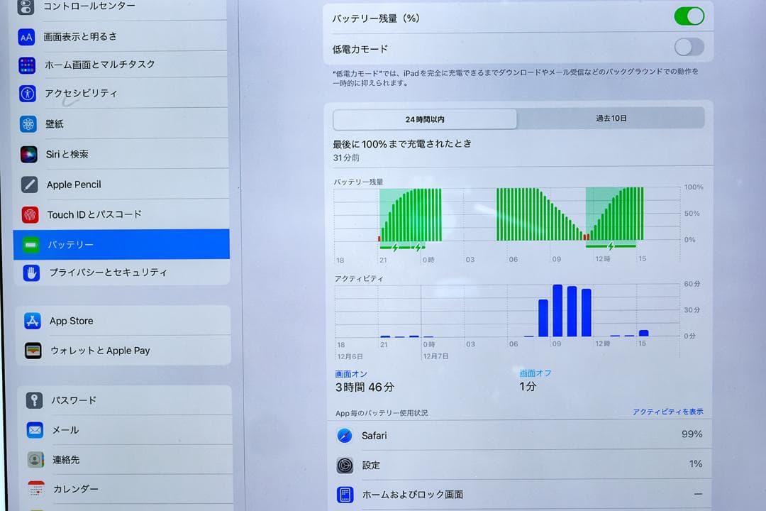The height and width of the screenshot is (511, 766).
Task: Click the アクセシビリティ icon in the sidebar
Action: [28, 92]
